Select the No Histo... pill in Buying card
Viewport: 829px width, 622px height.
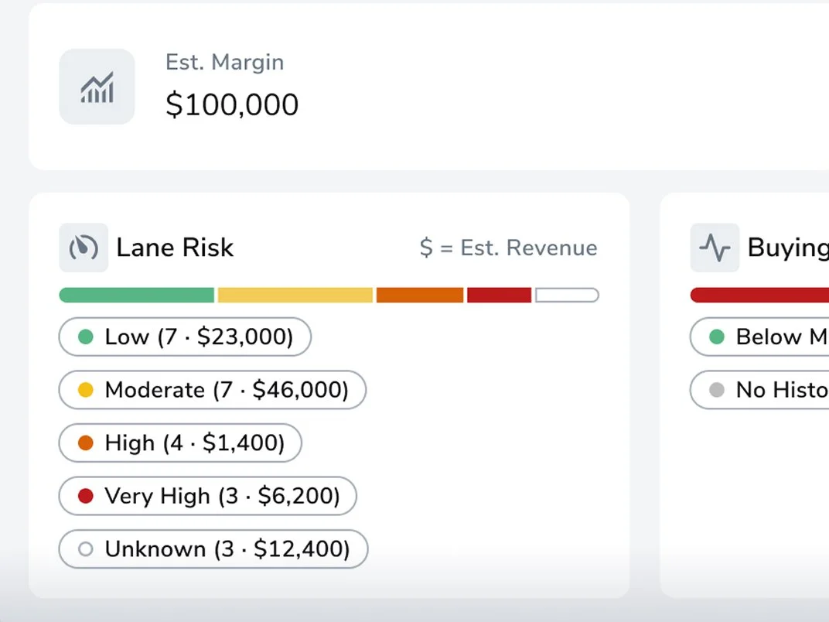click(x=759, y=390)
